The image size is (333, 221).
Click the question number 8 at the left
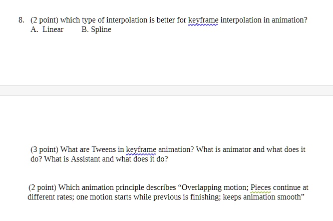coord(21,20)
